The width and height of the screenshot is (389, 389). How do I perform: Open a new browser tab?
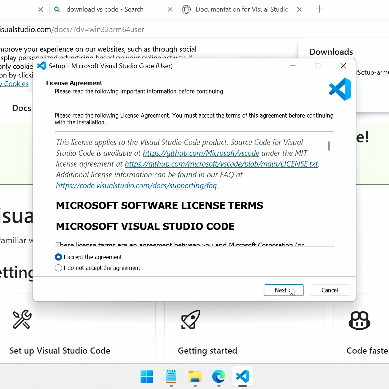319,9
